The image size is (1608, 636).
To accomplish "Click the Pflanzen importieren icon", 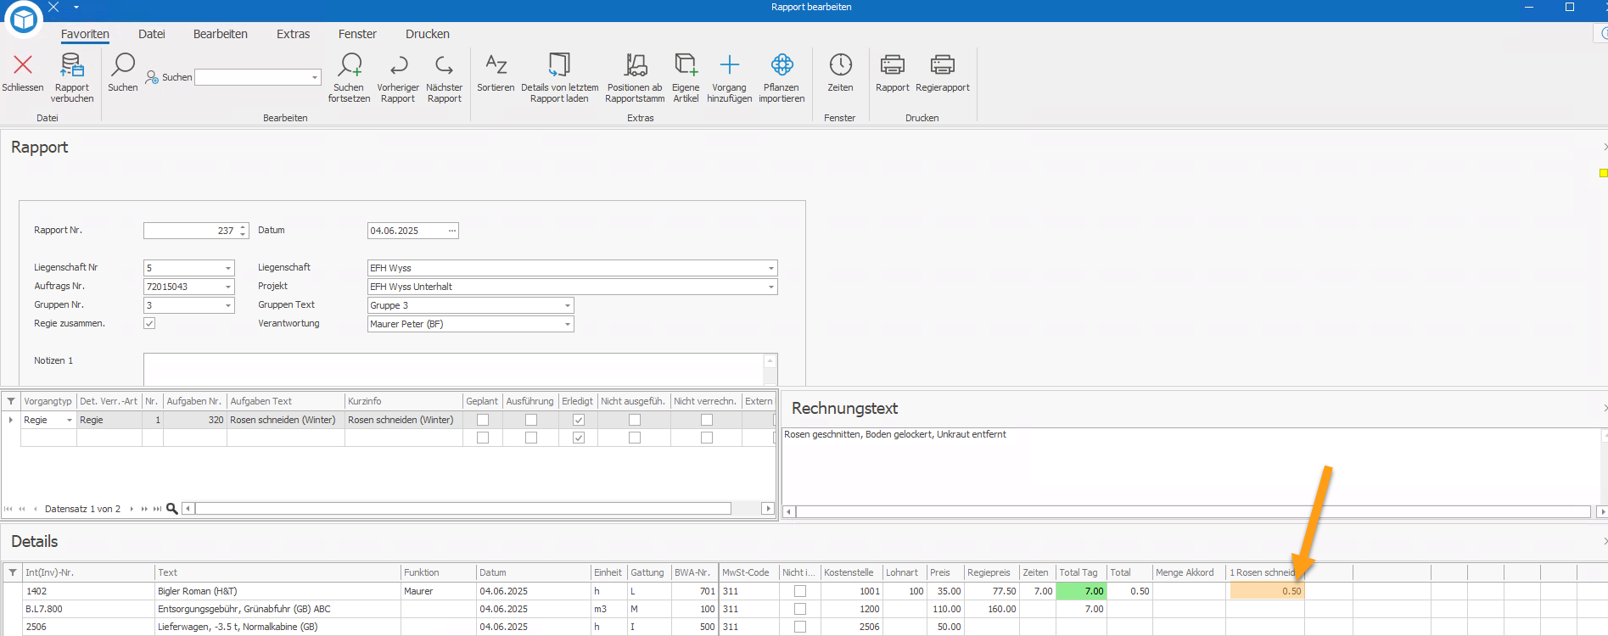I will pos(782,64).
